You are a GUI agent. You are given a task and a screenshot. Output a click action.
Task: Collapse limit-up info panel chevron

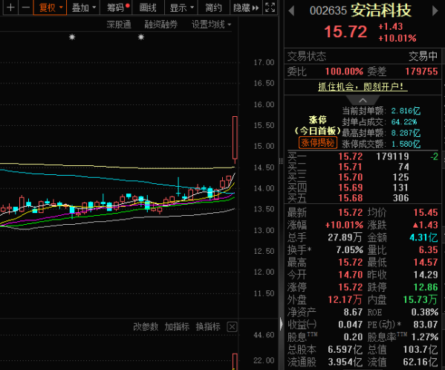[x=363, y=100]
